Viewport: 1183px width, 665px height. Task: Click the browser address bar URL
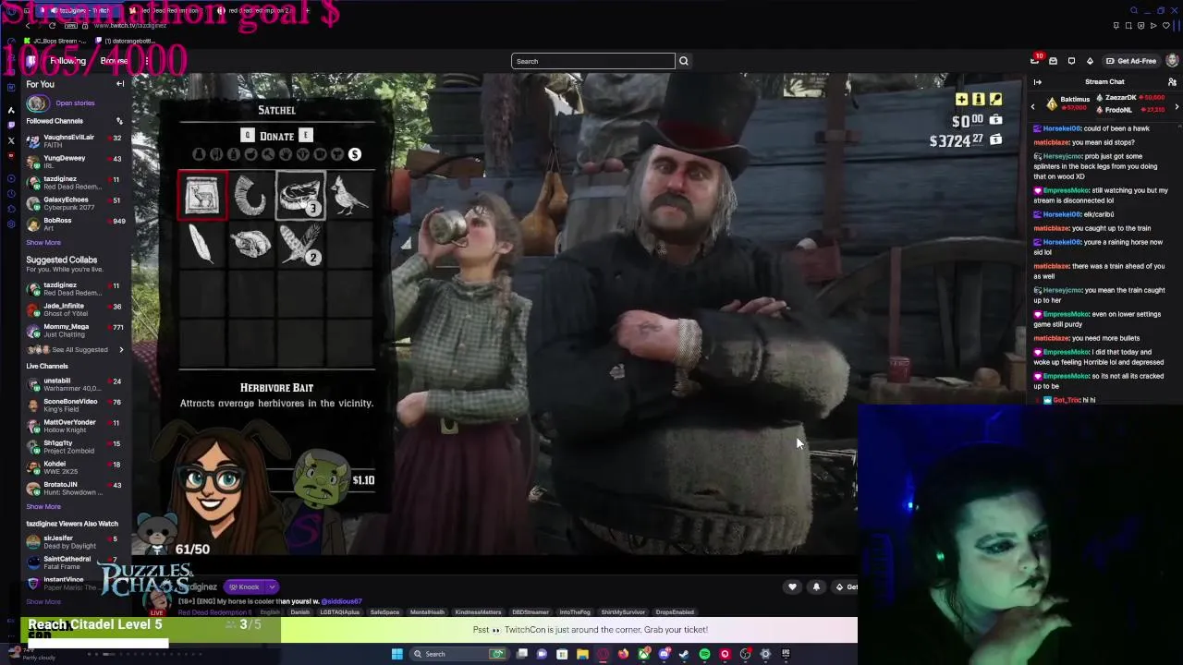point(129,25)
